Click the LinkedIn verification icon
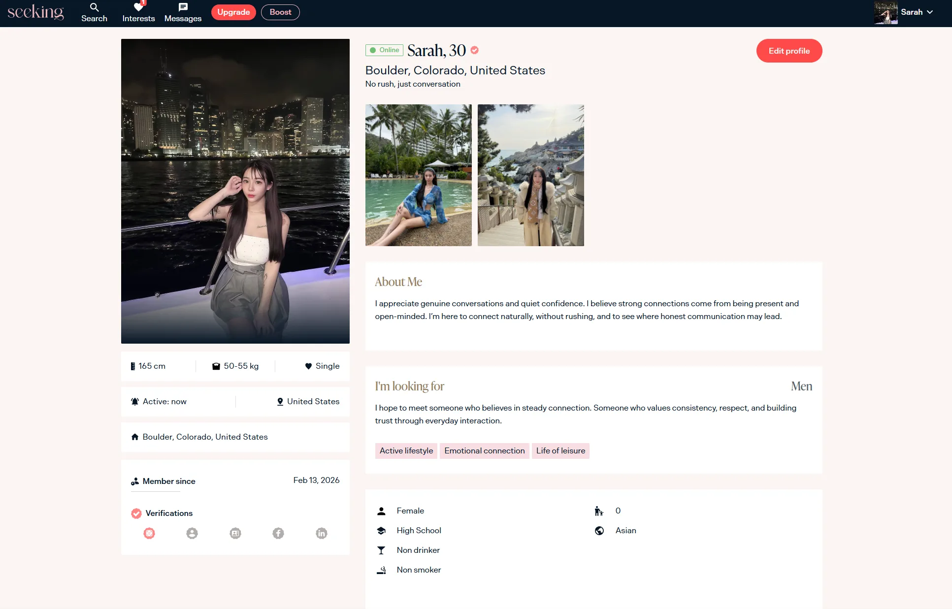 point(322,533)
